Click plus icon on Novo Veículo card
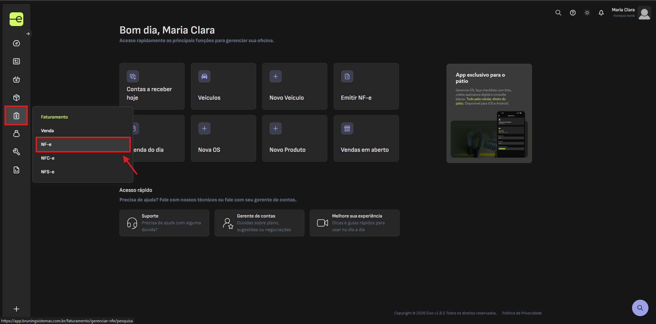This screenshot has width=656, height=324. (276, 76)
